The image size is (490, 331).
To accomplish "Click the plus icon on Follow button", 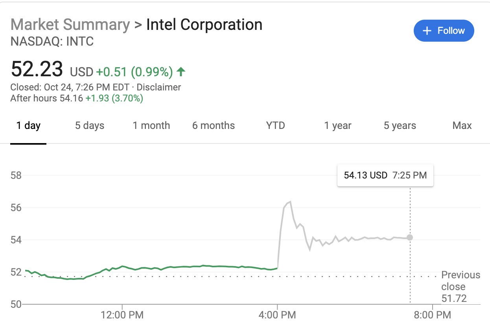I will pyautogui.click(x=427, y=31).
